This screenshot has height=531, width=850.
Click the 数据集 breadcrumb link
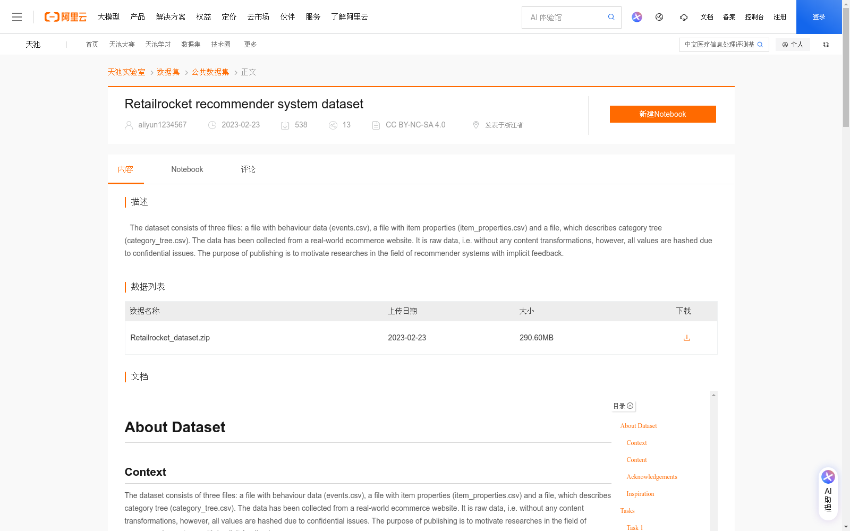pyautogui.click(x=168, y=72)
